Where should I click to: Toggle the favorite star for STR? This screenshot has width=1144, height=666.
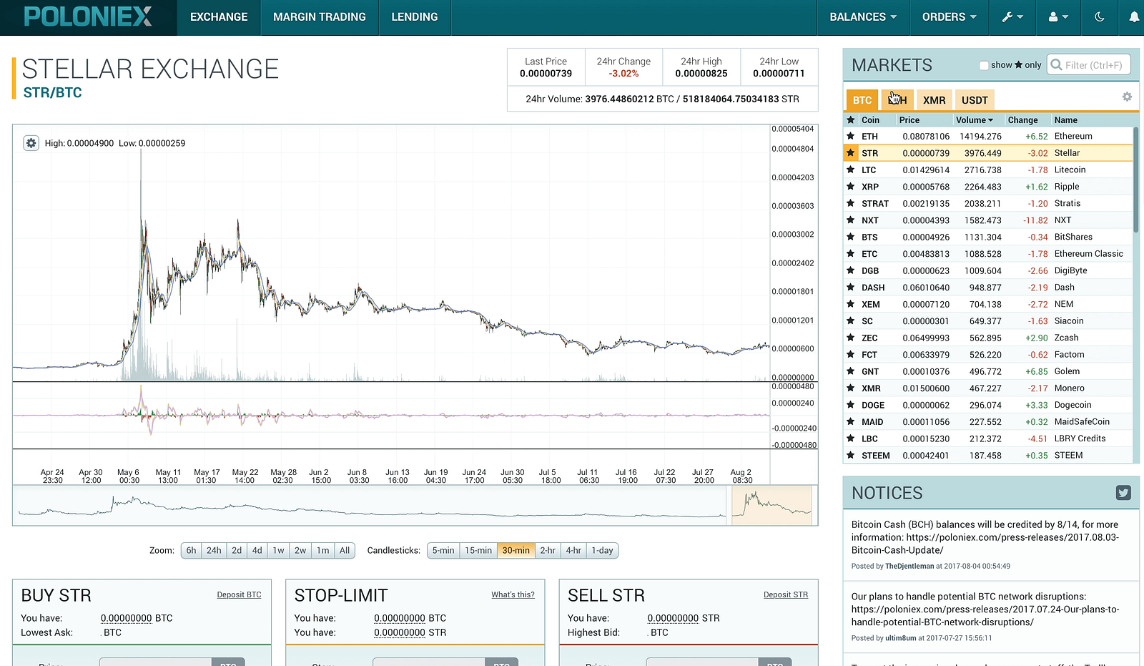tap(851, 153)
